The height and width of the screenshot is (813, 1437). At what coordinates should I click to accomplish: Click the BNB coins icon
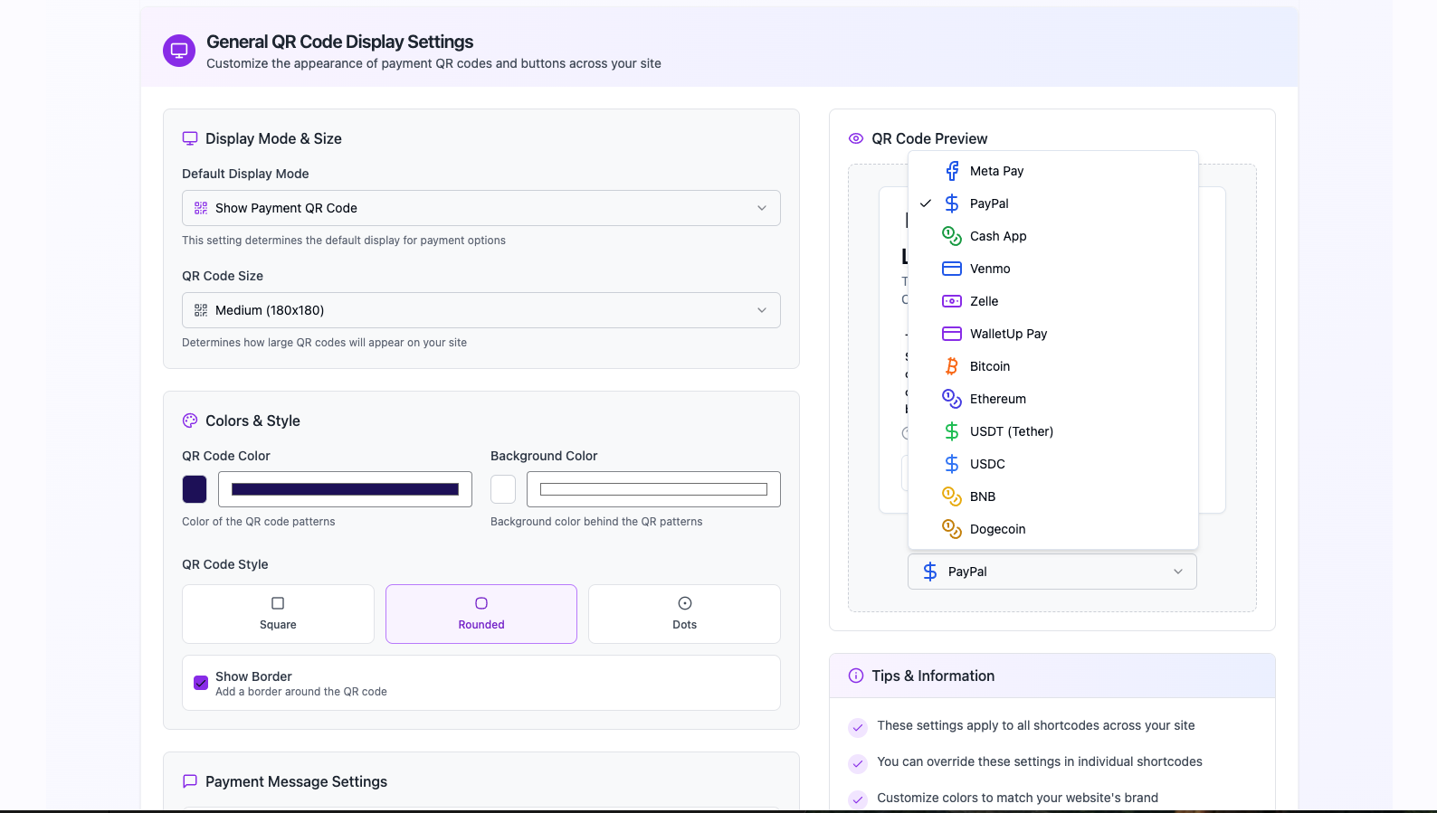point(952,496)
